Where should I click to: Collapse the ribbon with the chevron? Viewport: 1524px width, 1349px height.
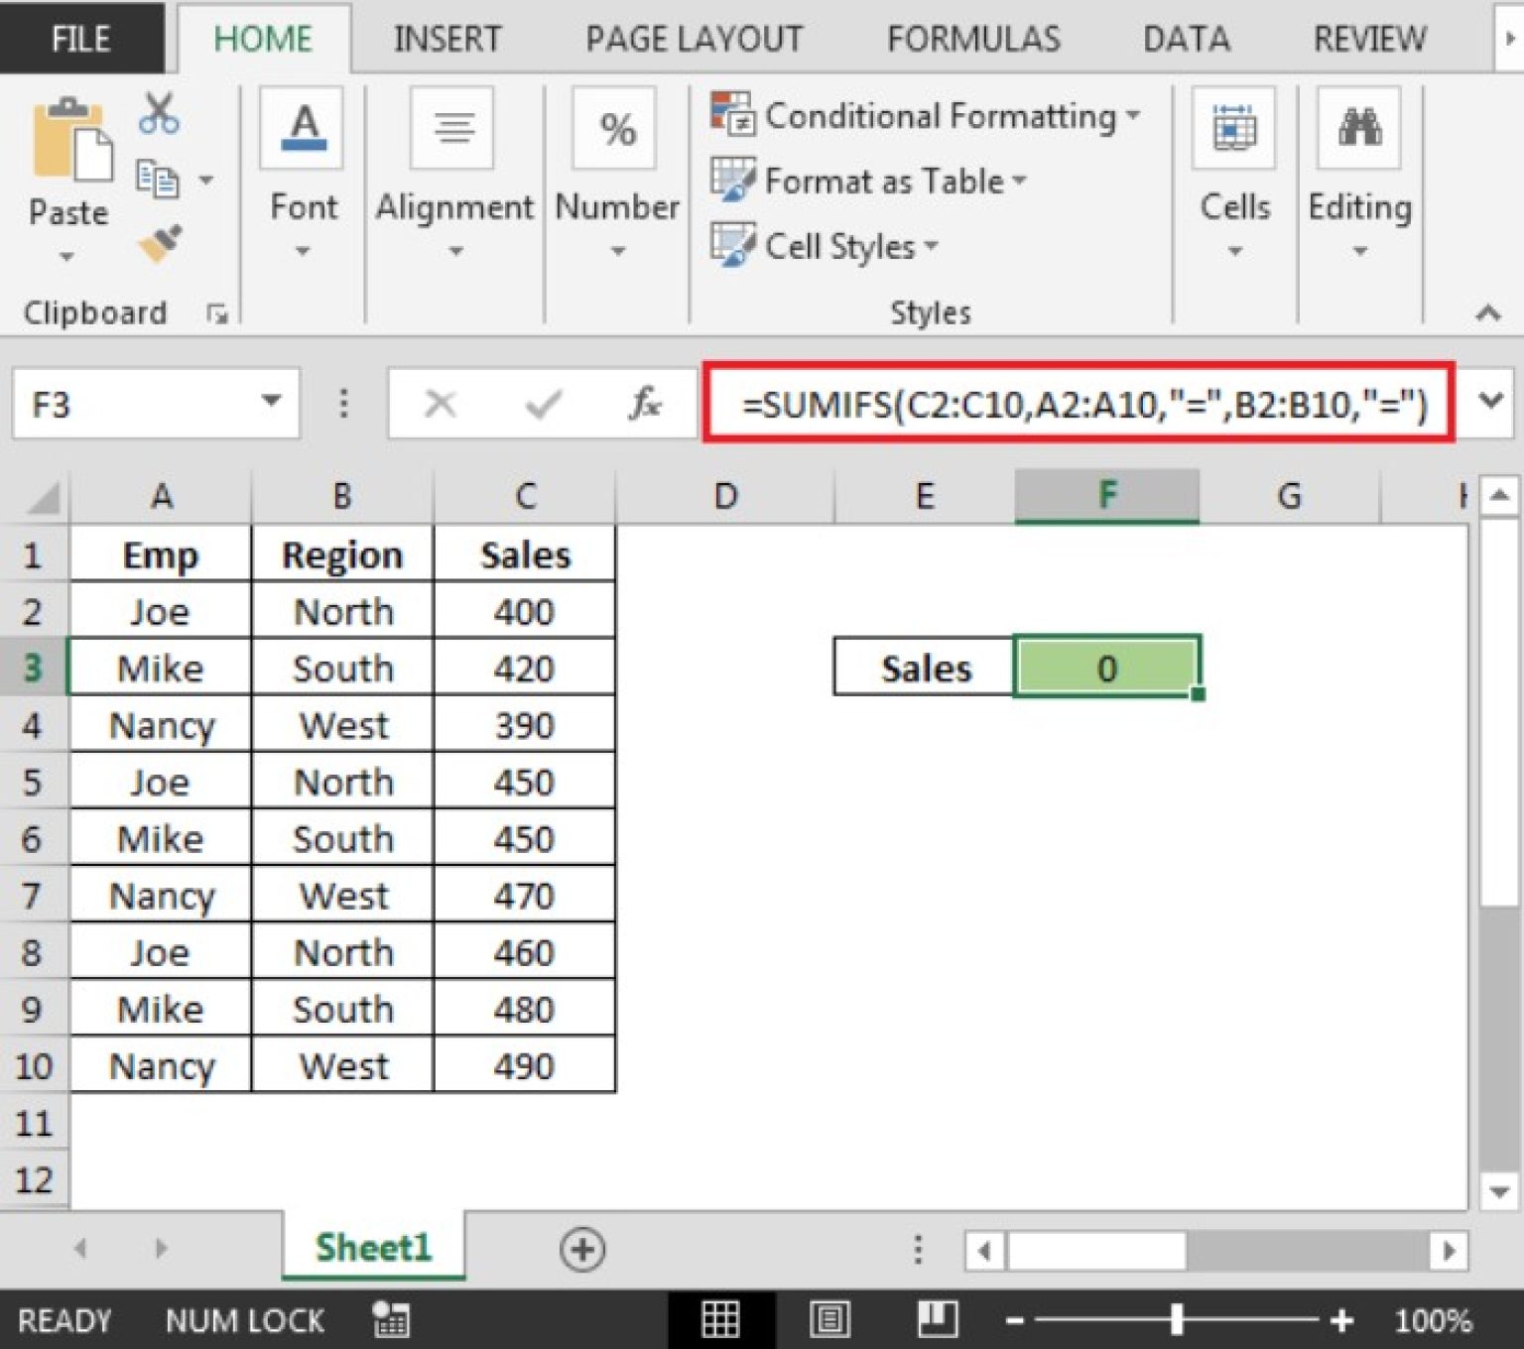pyautogui.click(x=1488, y=311)
